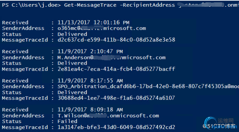Click Delivered status of the SPO_Arbitration message
The width and height of the screenshot is (239, 132).
(x=72, y=92)
